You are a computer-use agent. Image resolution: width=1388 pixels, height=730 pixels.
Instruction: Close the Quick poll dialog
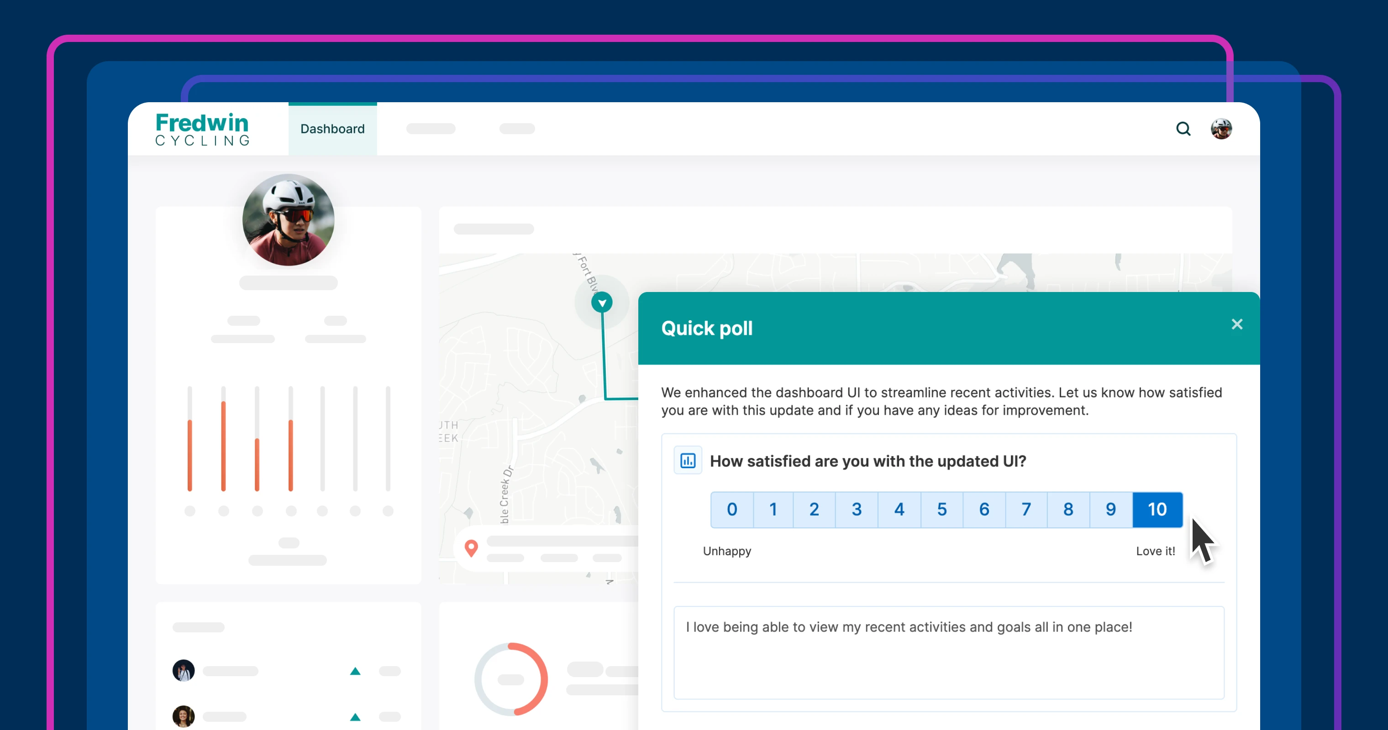pyautogui.click(x=1236, y=324)
